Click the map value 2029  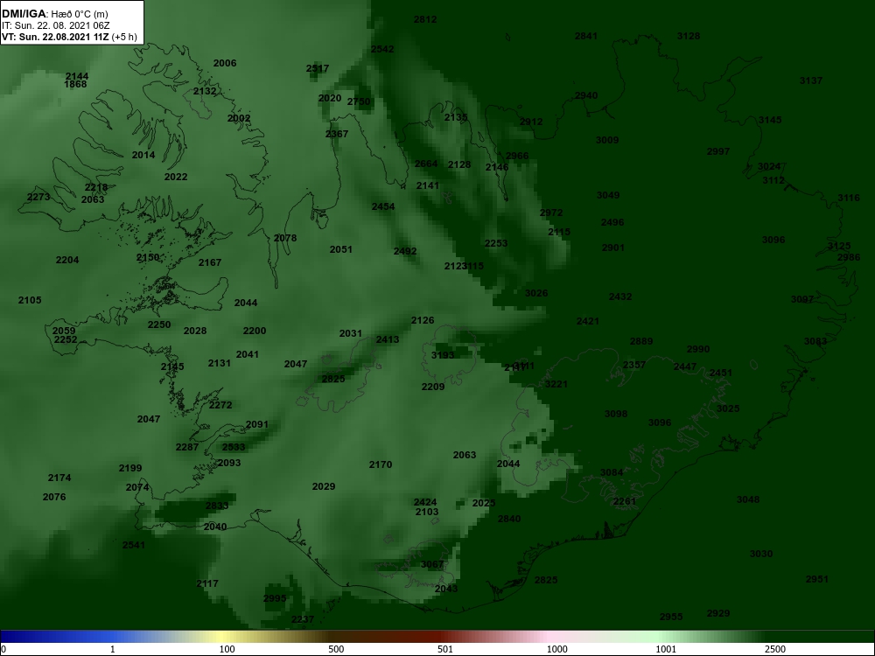[324, 487]
